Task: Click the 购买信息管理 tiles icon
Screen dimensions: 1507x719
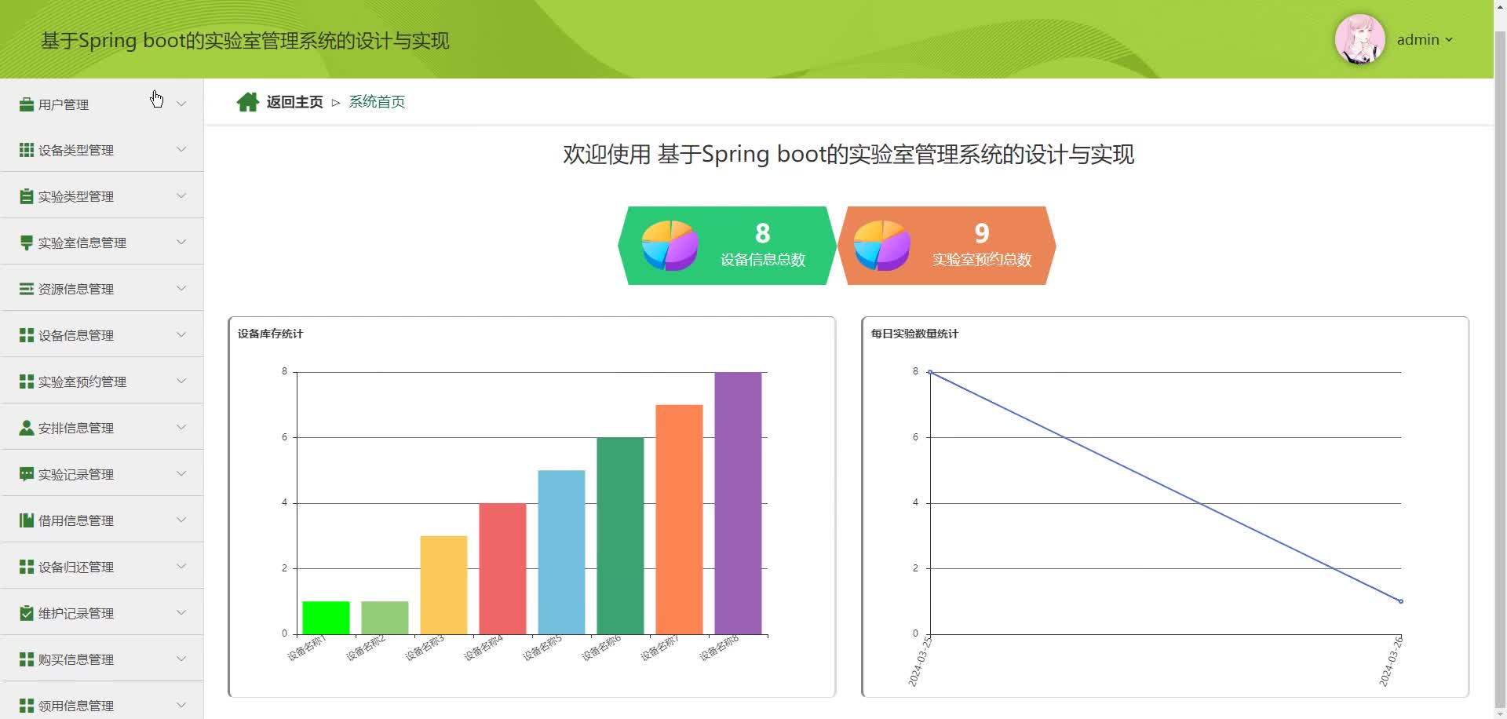Action: coord(27,659)
